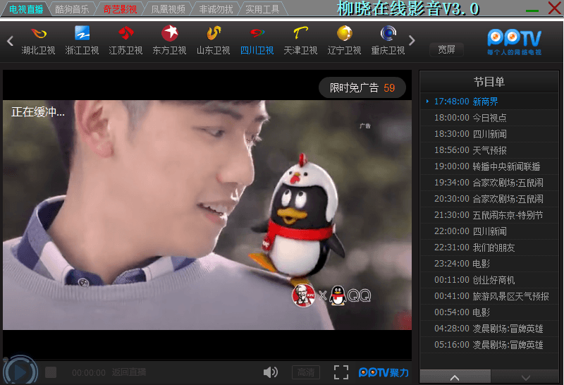Select program 05:16:00 凌晨剧场:冒牌英雄
Screen dimensions: 564x385
point(489,345)
